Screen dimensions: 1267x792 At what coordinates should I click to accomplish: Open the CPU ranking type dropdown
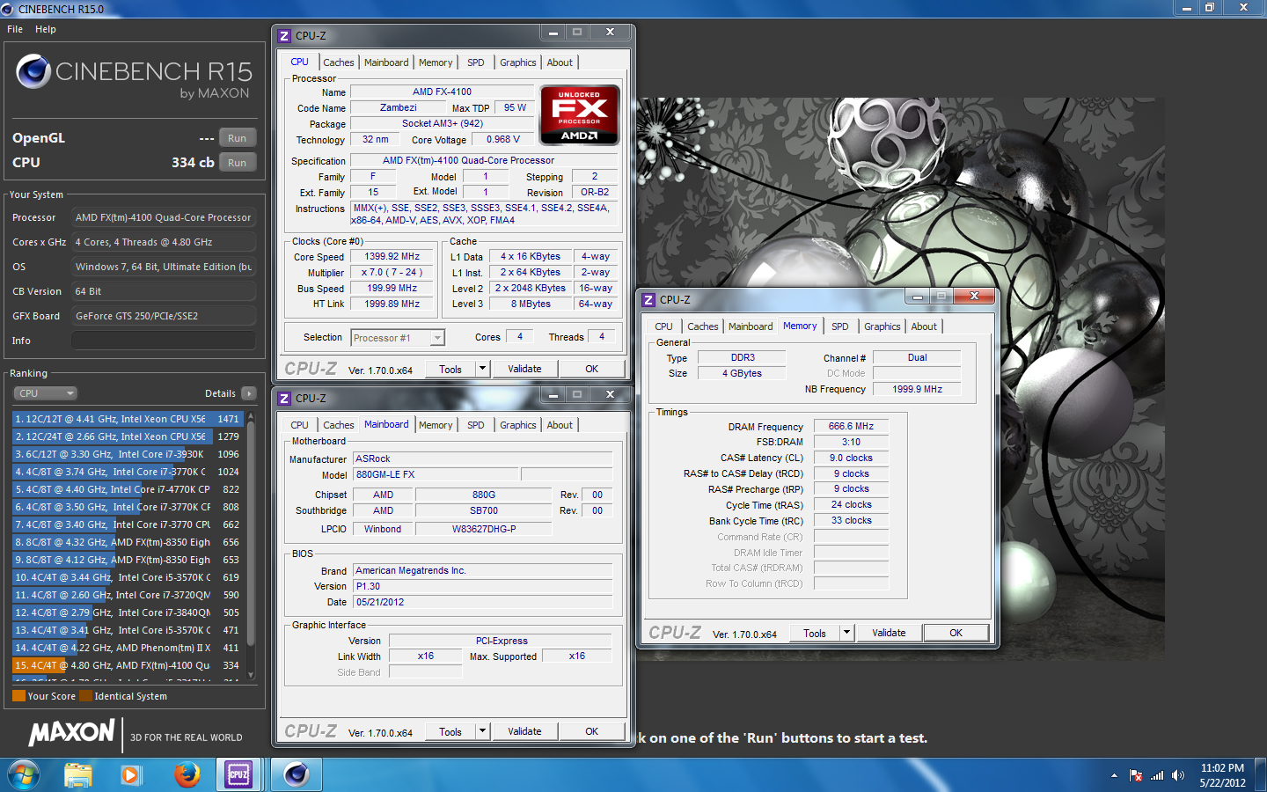click(45, 393)
